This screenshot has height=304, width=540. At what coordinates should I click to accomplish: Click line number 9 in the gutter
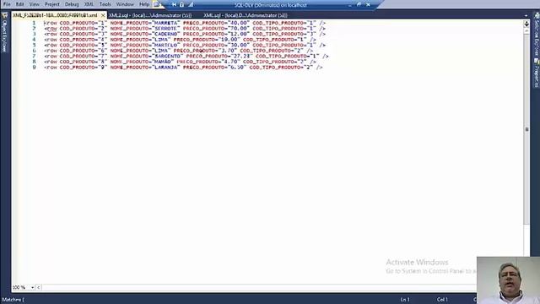click(x=34, y=68)
